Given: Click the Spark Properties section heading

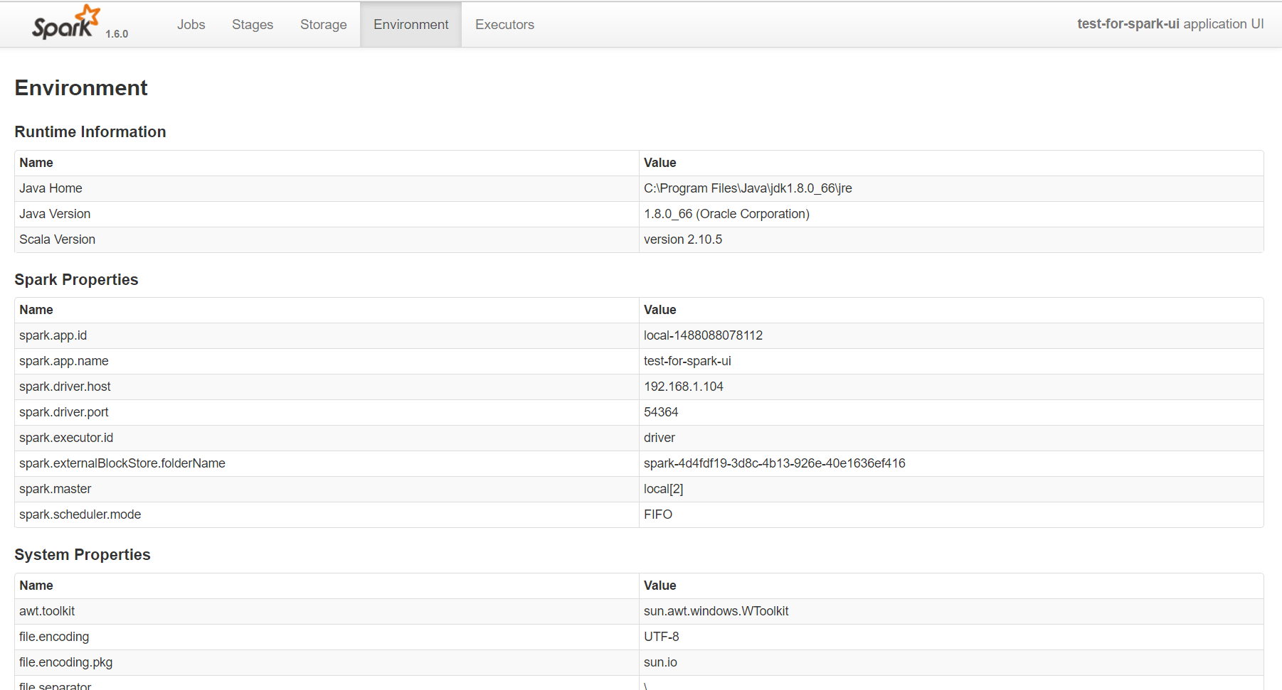Looking at the screenshot, I should click(x=76, y=280).
